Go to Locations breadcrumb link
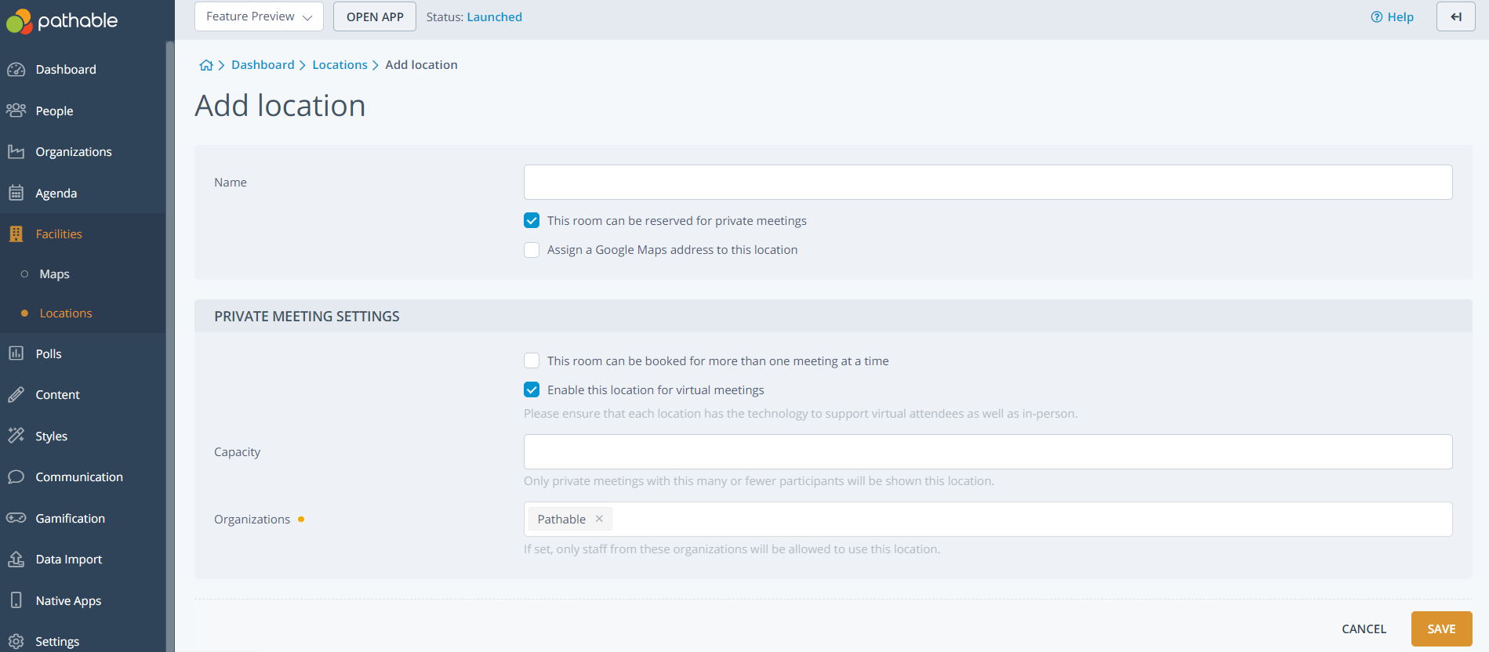This screenshot has width=1489, height=652. click(340, 65)
